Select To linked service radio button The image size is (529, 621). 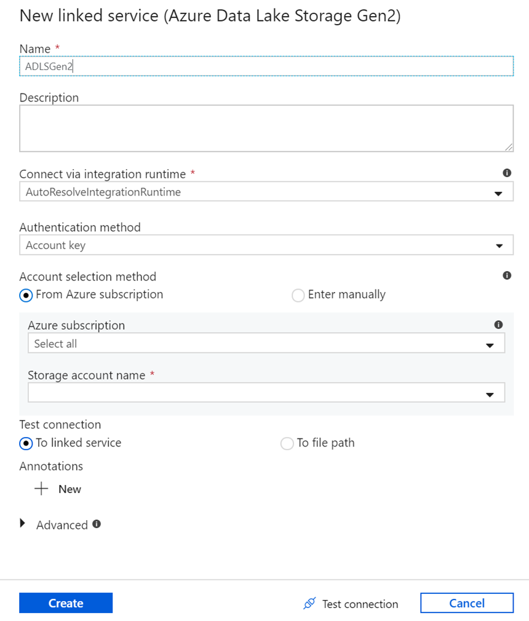click(x=26, y=443)
